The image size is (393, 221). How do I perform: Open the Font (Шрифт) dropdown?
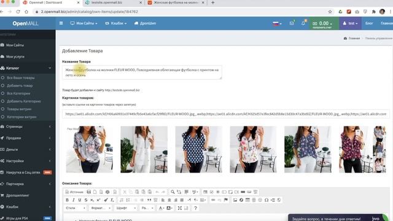point(126,208)
